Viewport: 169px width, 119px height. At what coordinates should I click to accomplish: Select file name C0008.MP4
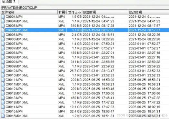click(14, 53)
